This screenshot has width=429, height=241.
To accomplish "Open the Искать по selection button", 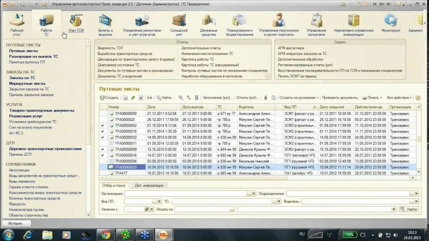I will [232, 209].
